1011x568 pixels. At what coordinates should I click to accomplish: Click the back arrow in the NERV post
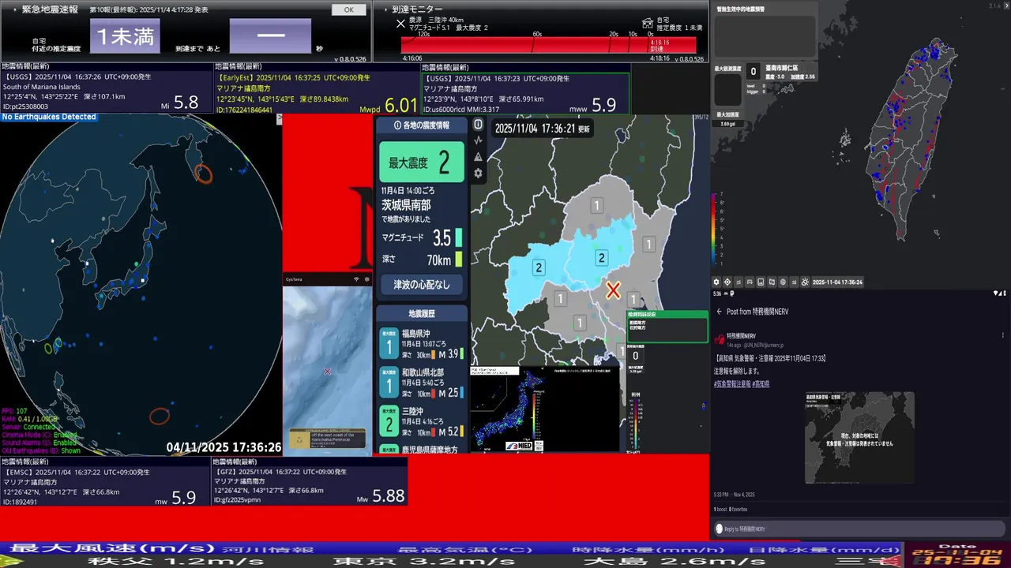(x=719, y=312)
